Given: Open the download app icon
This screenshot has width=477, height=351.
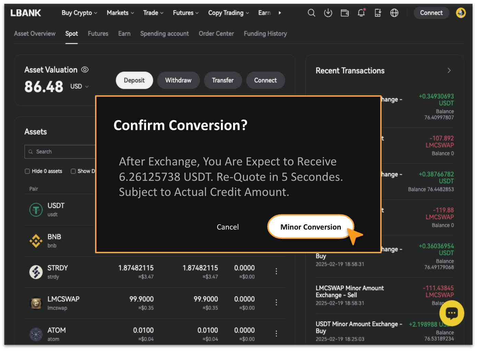Looking at the screenshot, I should (328, 13).
